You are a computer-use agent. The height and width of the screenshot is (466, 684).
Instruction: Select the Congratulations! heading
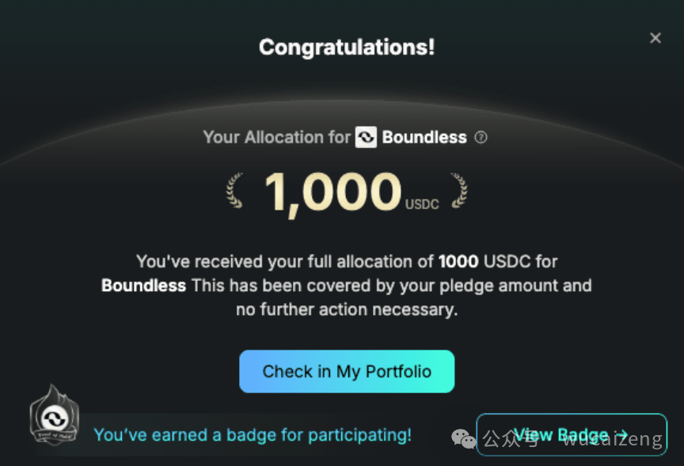[x=347, y=47]
